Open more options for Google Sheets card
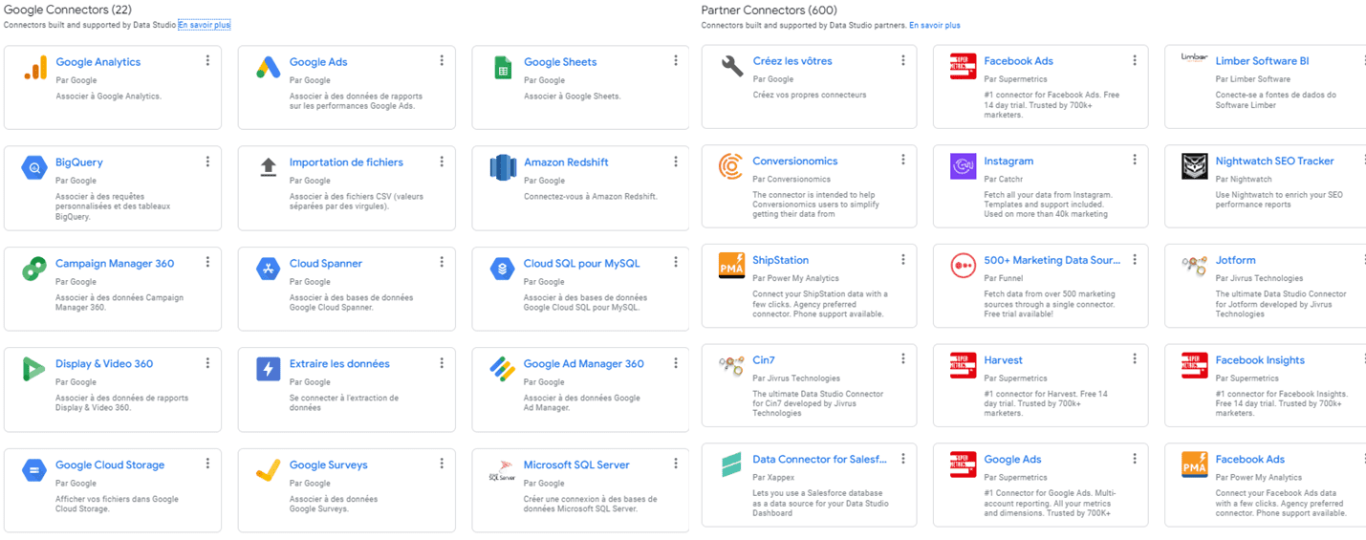 676,60
